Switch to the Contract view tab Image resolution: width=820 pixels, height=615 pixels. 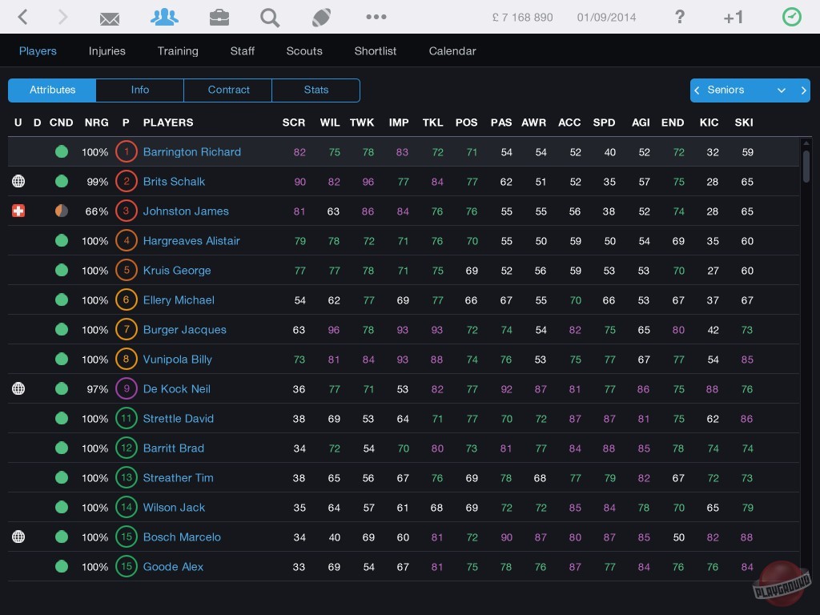coord(228,90)
